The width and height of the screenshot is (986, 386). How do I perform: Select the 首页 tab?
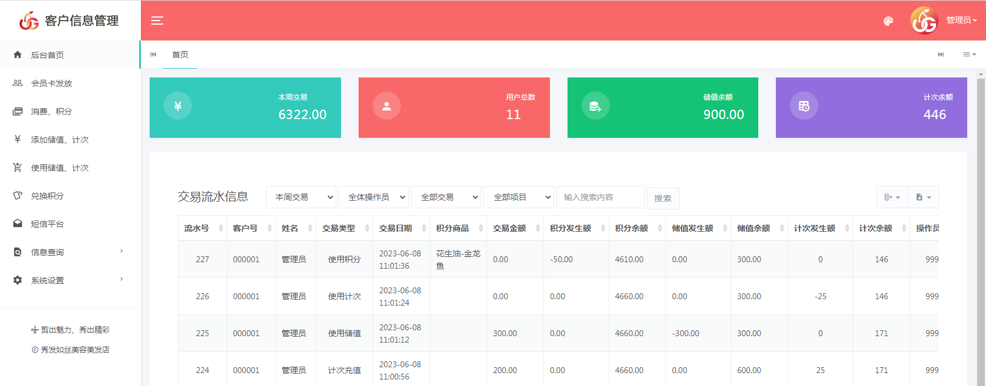180,55
